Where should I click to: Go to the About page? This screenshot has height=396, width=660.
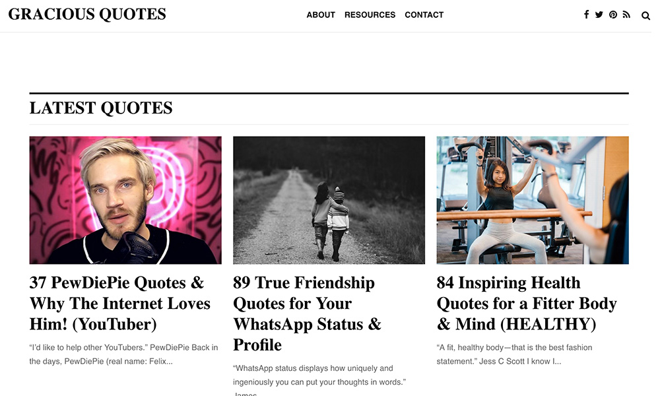click(x=321, y=15)
